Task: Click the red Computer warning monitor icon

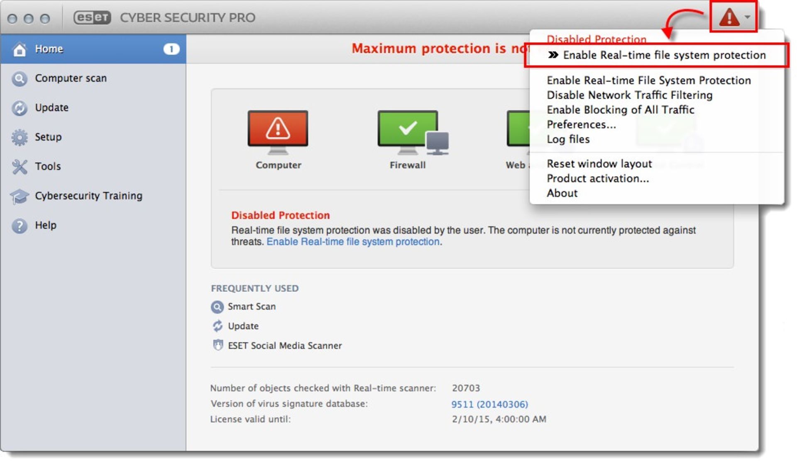Action: pyautogui.click(x=278, y=132)
